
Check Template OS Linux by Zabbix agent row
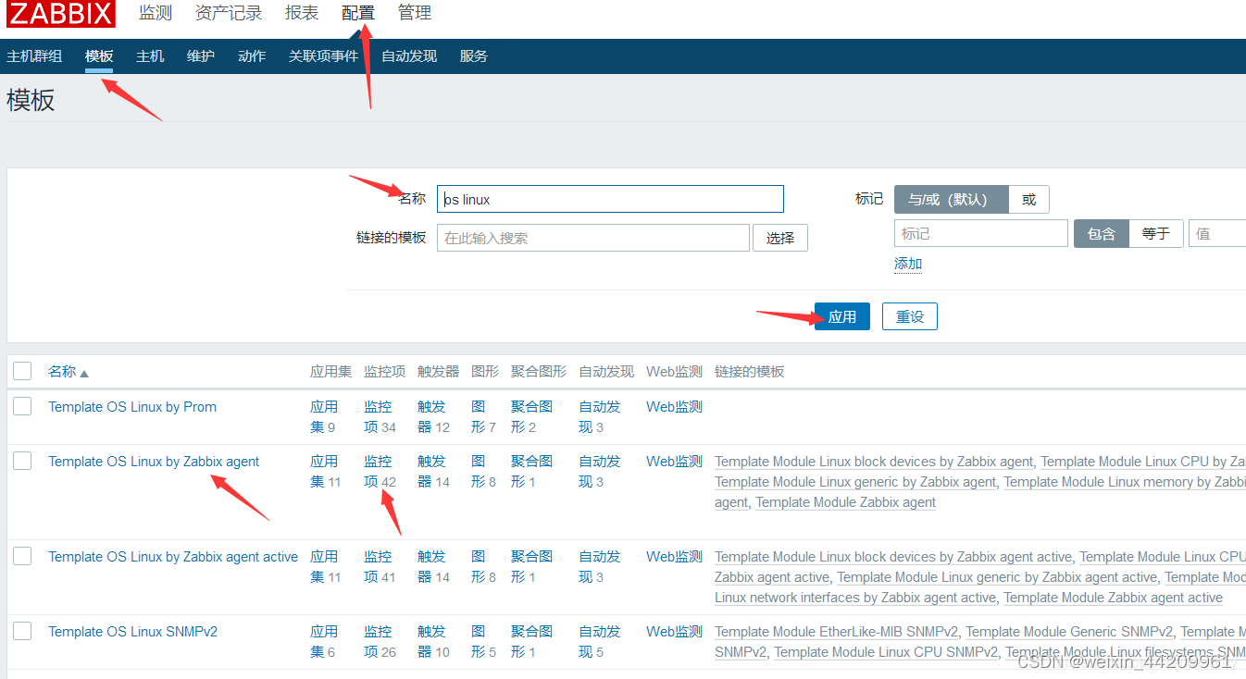click(x=22, y=461)
